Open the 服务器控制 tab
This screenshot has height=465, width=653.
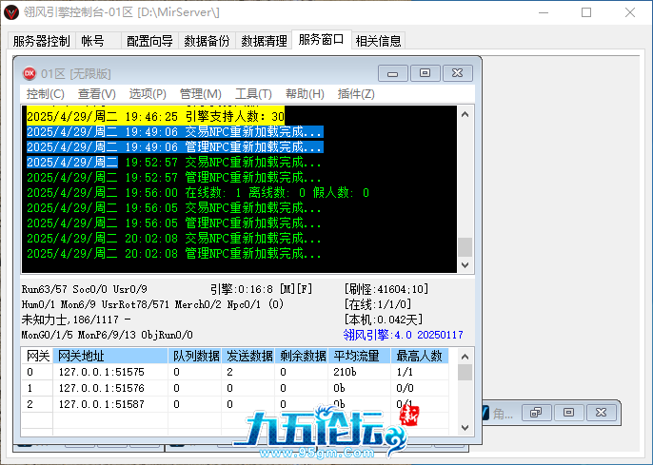(42, 41)
